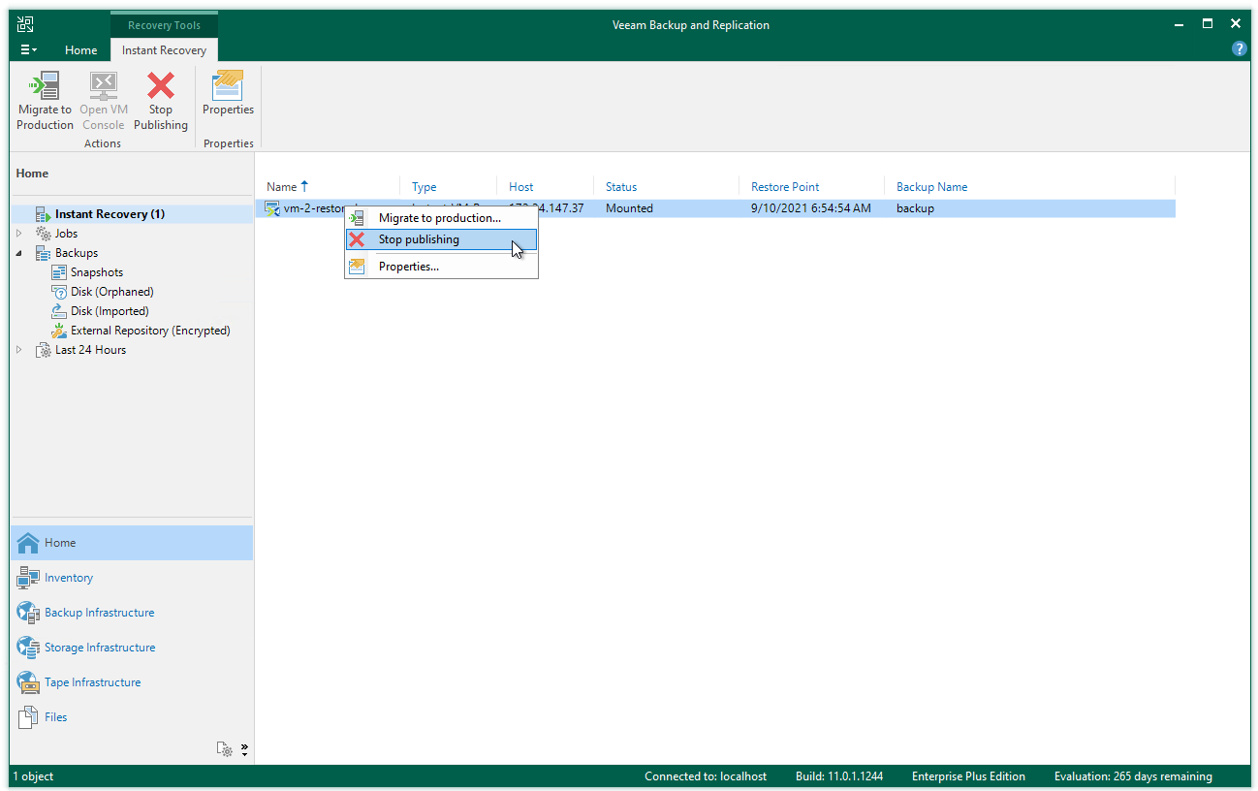Click restore point 9/10/2021 6:54:54 AM
This screenshot has width=1258, height=791.
click(810, 208)
